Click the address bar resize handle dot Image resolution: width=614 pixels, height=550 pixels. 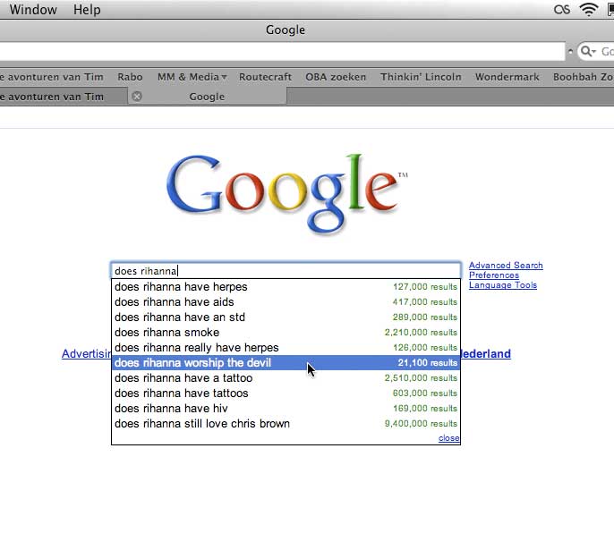[x=570, y=52]
